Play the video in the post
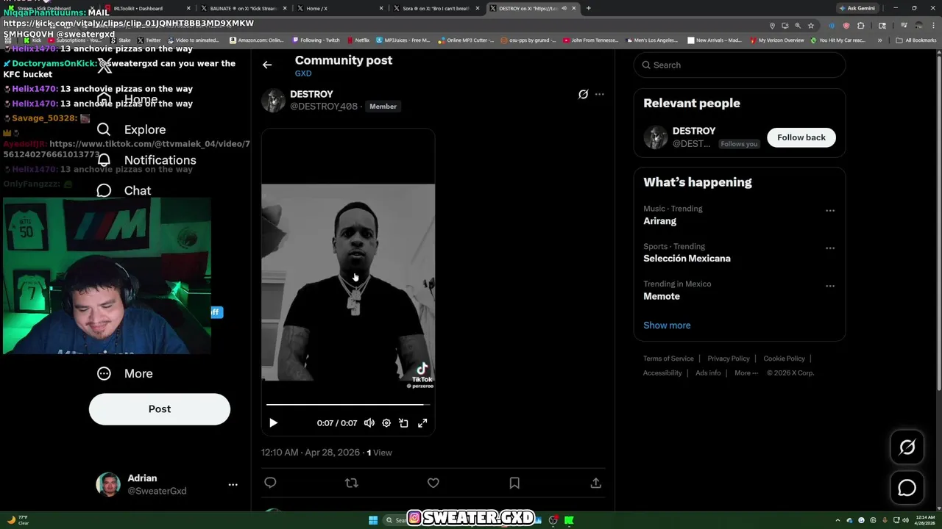The width and height of the screenshot is (942, 529). [273, 423]
